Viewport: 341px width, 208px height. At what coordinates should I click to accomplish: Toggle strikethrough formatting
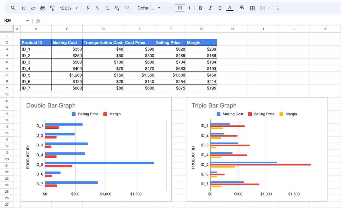click(x=220, y=8)
